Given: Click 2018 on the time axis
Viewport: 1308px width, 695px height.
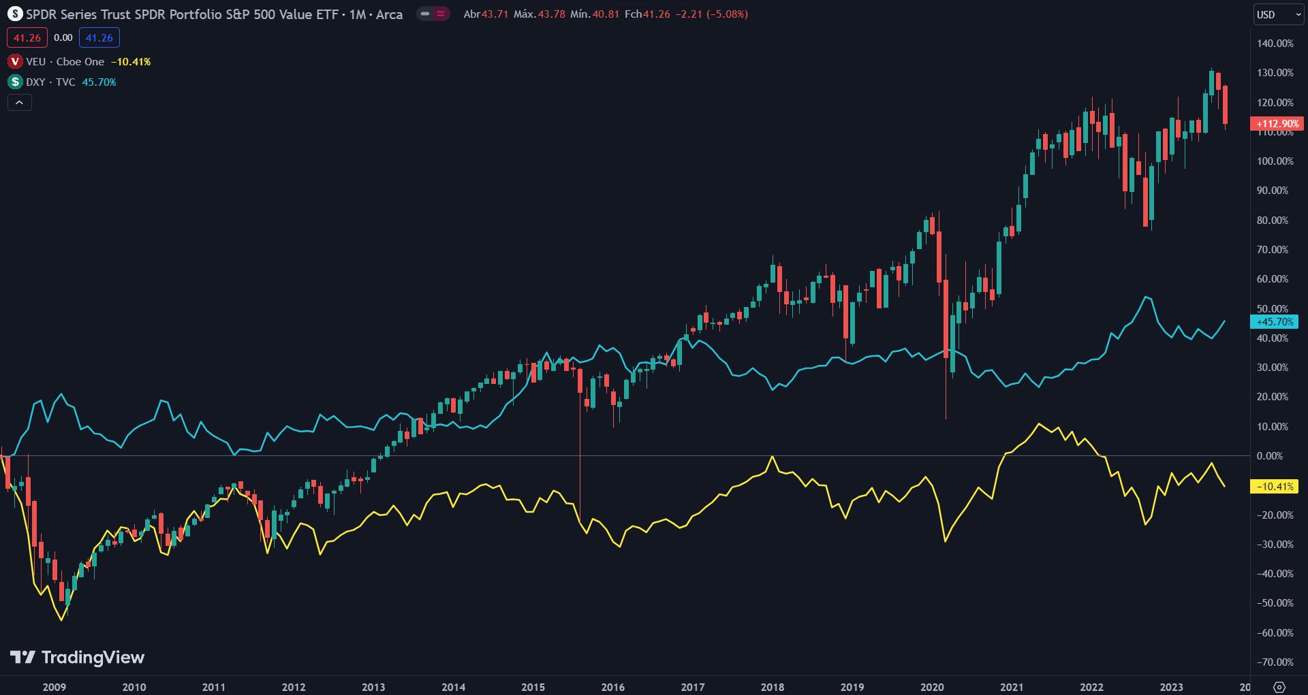Looking at the screenshot, I should pos(773,687).
